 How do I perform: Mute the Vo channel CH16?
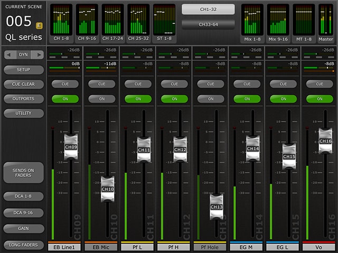coord(319,99)
